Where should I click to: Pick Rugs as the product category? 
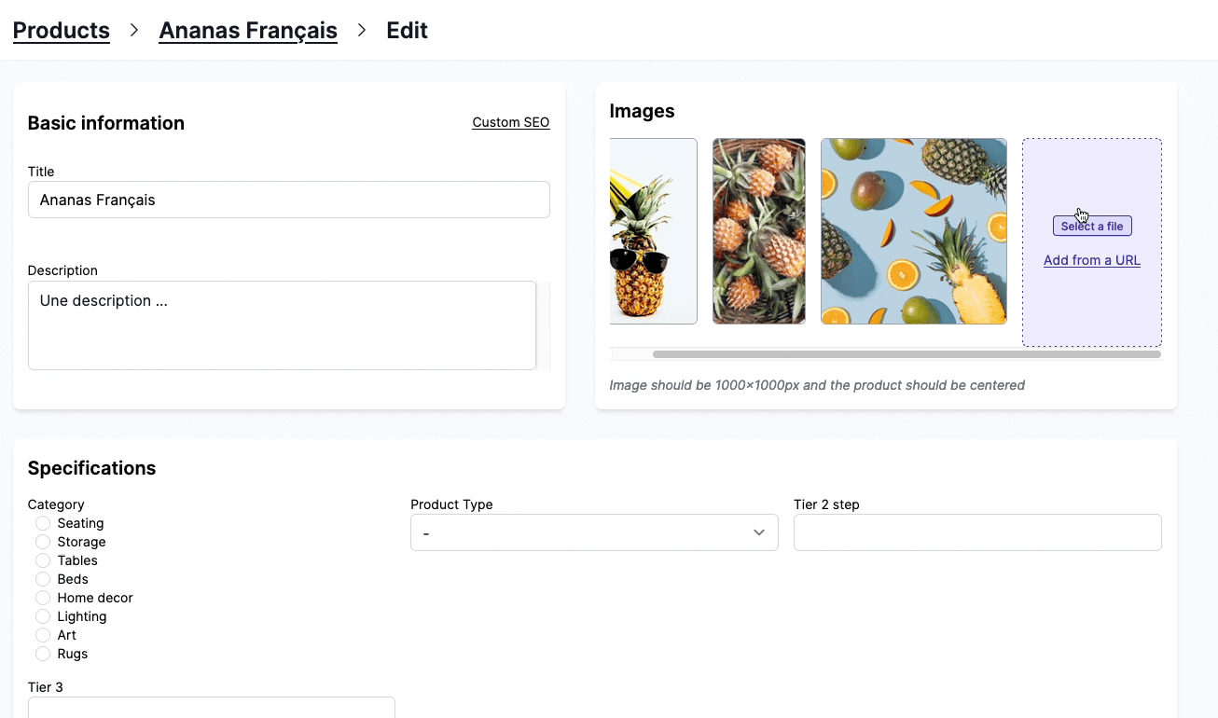[x=42, y=654]
